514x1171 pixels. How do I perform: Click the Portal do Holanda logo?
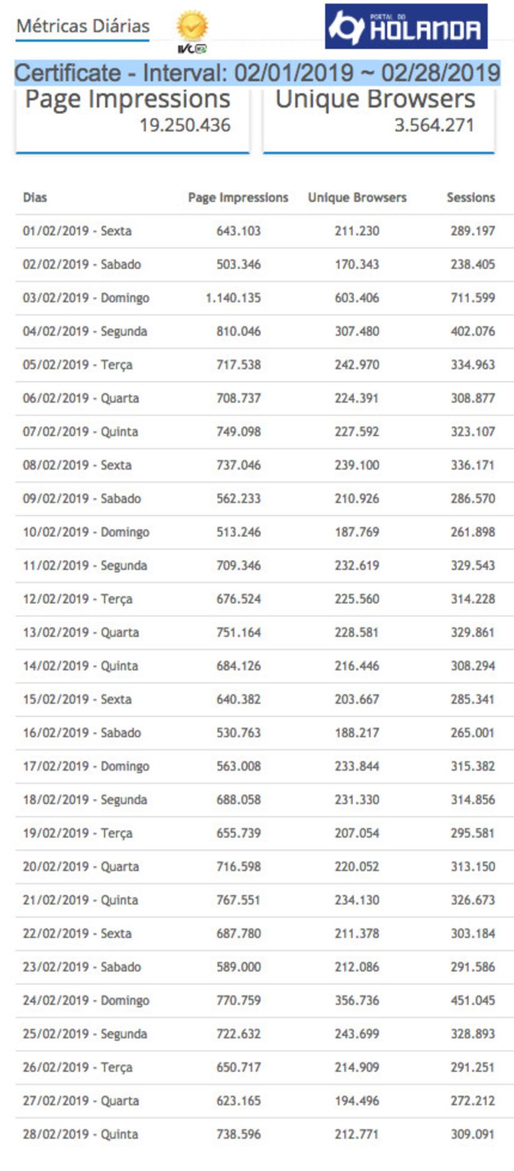[406, 27]
